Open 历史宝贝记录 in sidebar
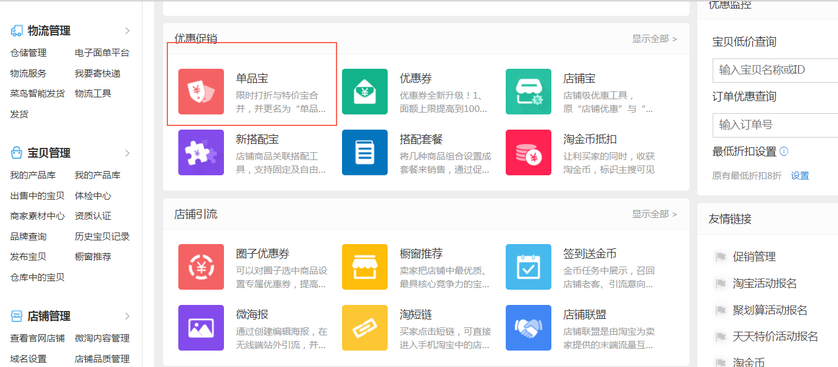 coord(102,237)
